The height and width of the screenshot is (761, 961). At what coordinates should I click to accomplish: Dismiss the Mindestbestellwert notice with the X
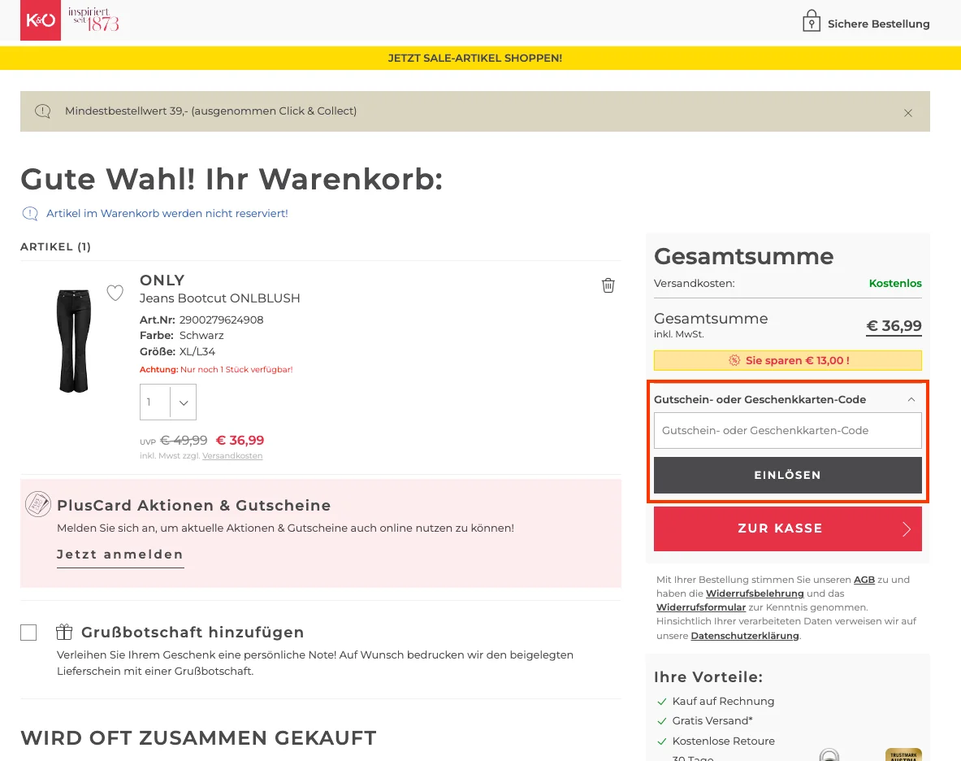(x=908, y=112)
